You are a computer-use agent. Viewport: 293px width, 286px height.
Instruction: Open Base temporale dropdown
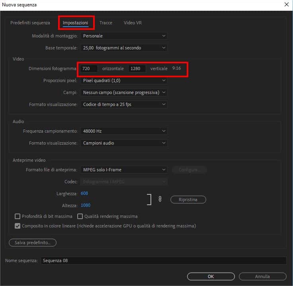124,48
